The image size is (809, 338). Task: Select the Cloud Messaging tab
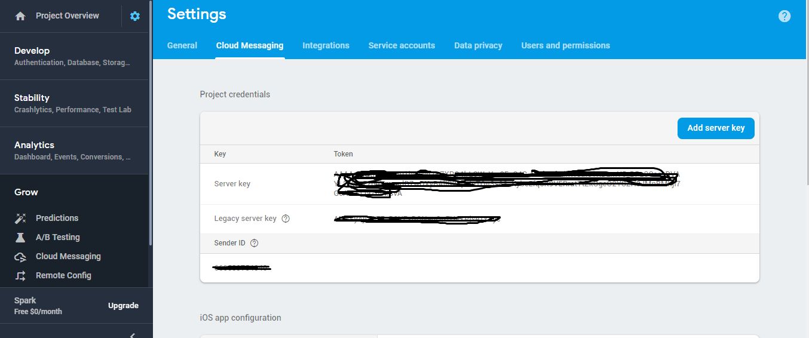tap(250, 45)
